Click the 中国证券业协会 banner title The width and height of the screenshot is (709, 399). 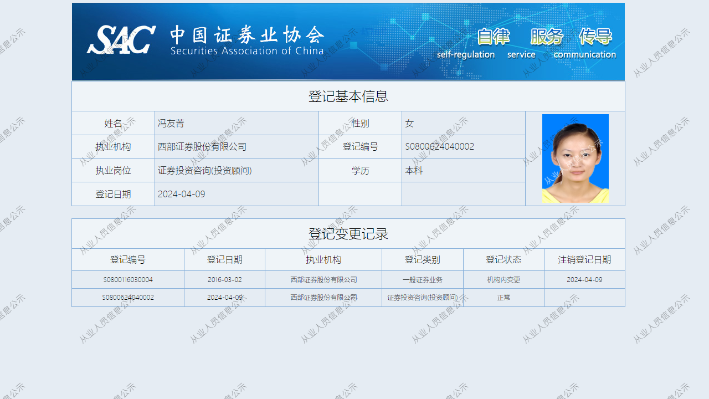click(247, 36)
